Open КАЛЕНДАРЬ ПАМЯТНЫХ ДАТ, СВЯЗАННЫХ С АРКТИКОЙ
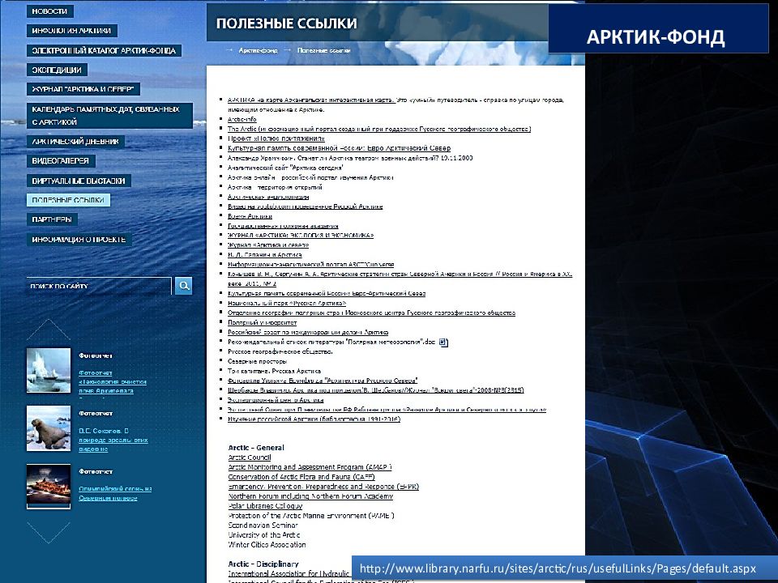The width and height of the screenshot is (778, 583). click(109, 116)
